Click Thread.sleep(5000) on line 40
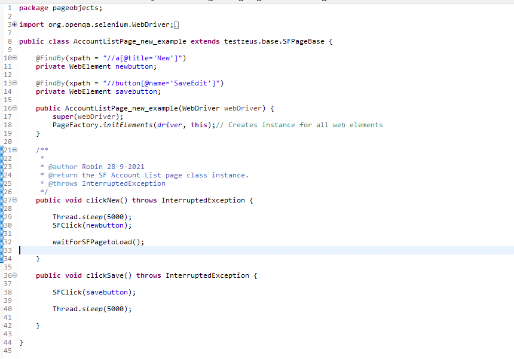 click(92, 309)
